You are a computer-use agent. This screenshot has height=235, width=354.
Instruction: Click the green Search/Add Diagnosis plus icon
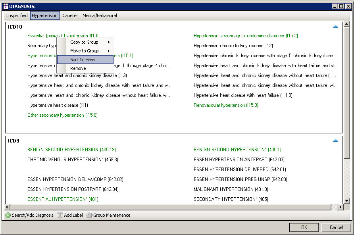click(8, 215)
